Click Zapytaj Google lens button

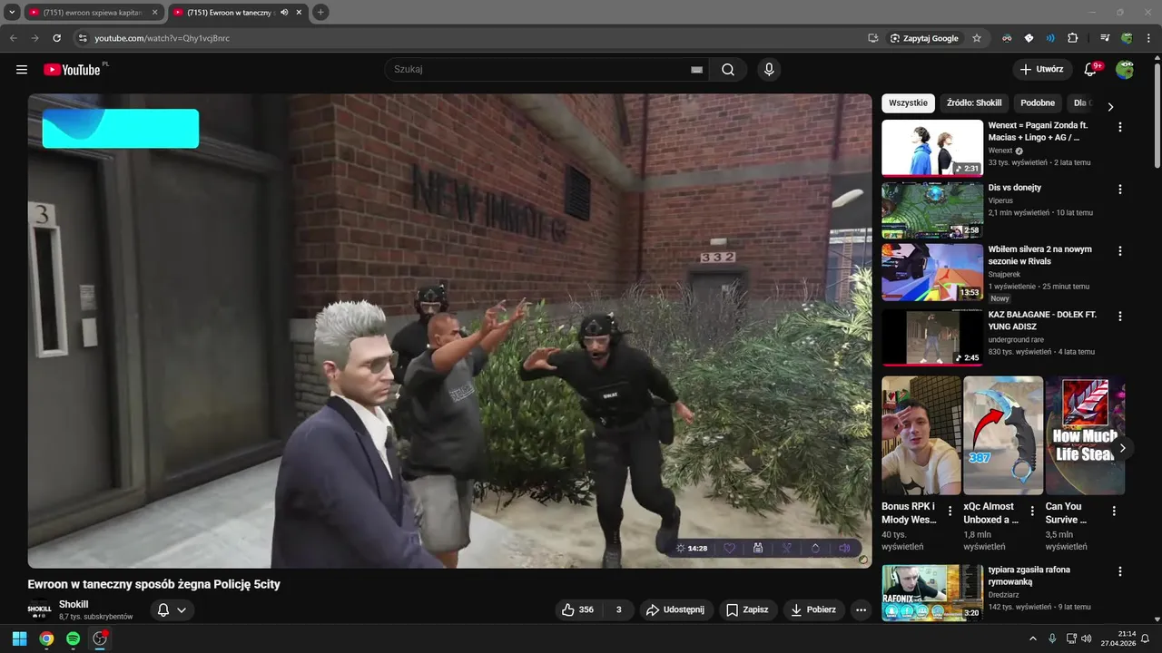click(x=925, y=38)
